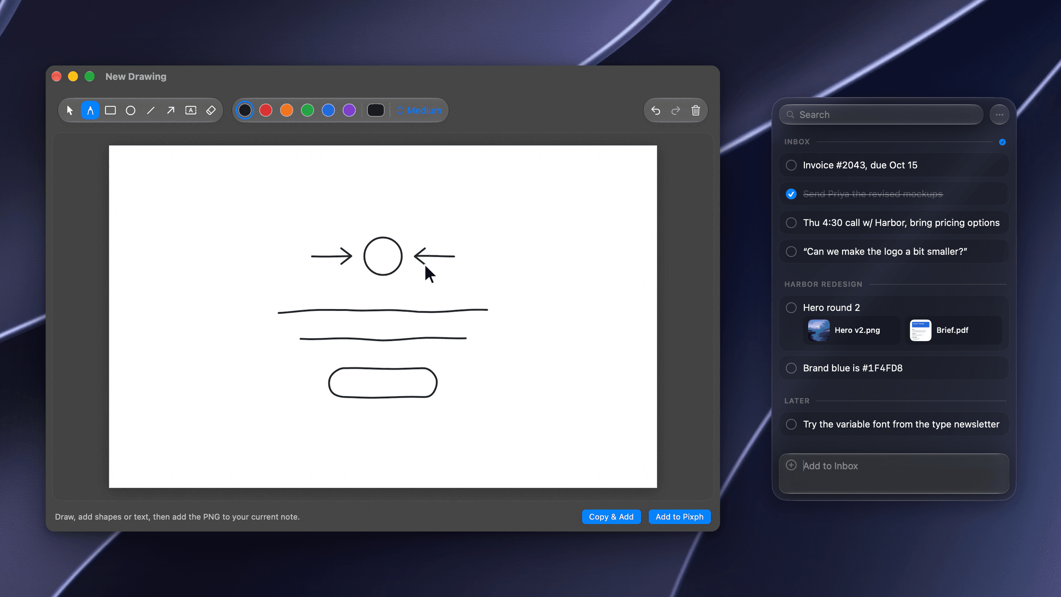Viewport: 1061px width, 597px height.
Task: Uncheck Send Priya the revised mockups
Action: (791, 194)
